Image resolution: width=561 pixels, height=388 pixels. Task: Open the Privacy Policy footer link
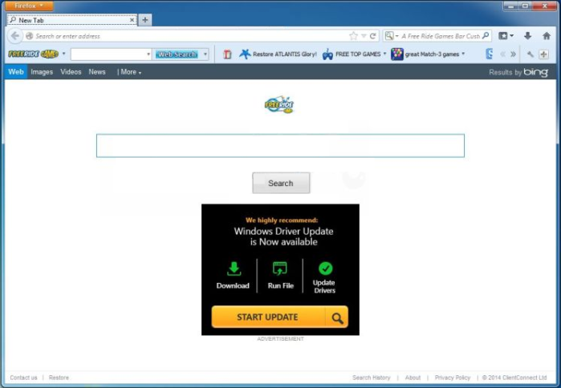pyautogui.click(x=453, y=378)
